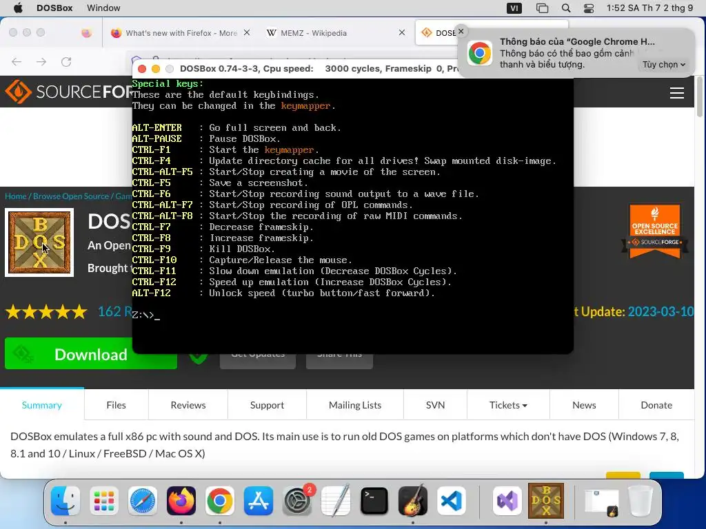This screenshot has height=529, width=706.
Task: Click 'Capture/Release the mouse.' text line
Action: [x=280, y=260]
